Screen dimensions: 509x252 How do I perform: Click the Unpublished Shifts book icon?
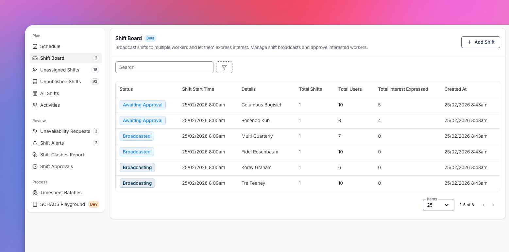(x=35, y=82)
